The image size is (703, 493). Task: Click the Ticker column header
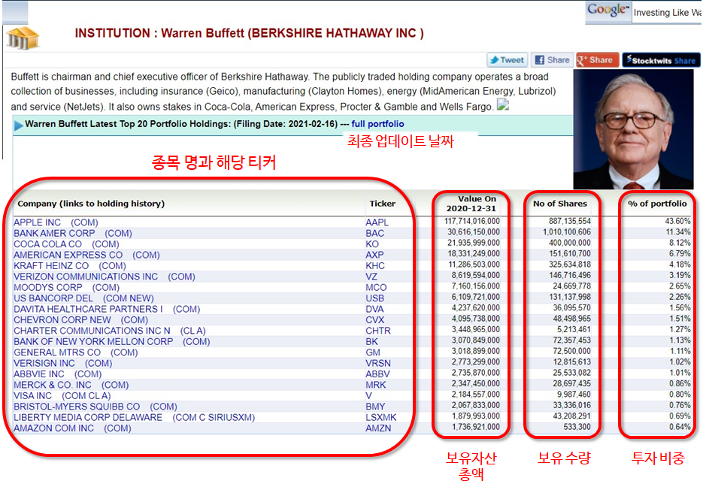point(383,204)
